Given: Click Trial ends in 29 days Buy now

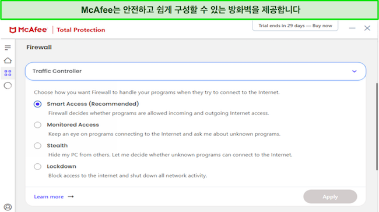Looking at the screenshot, I should tap(295, 26).
